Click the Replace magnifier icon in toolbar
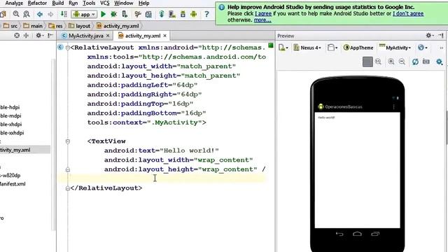The width and height of the screenshot is (448, 252). tap(27, 14)
